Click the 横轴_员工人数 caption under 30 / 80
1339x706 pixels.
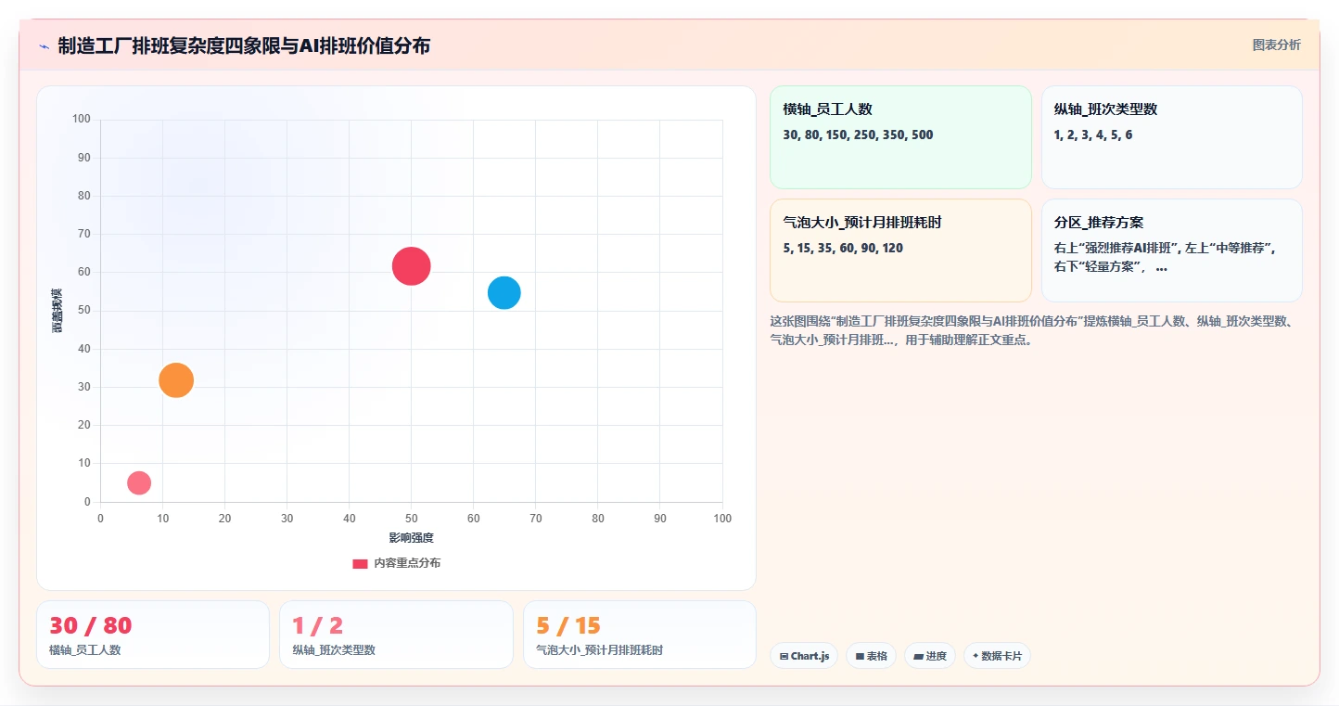click(x=85, y=650)
